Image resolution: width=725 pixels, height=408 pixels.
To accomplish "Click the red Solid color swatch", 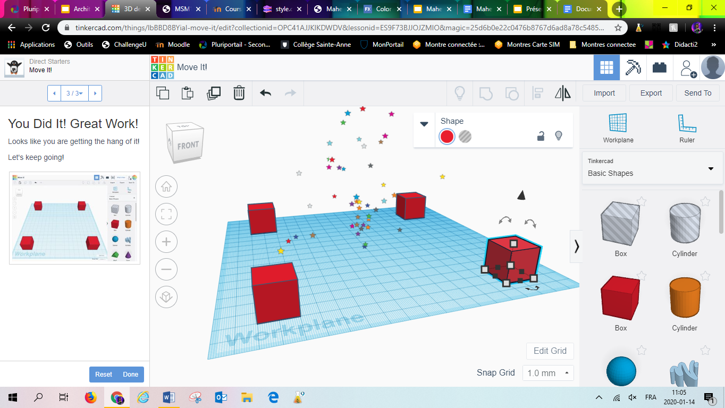I will click(x=447, y=137).
